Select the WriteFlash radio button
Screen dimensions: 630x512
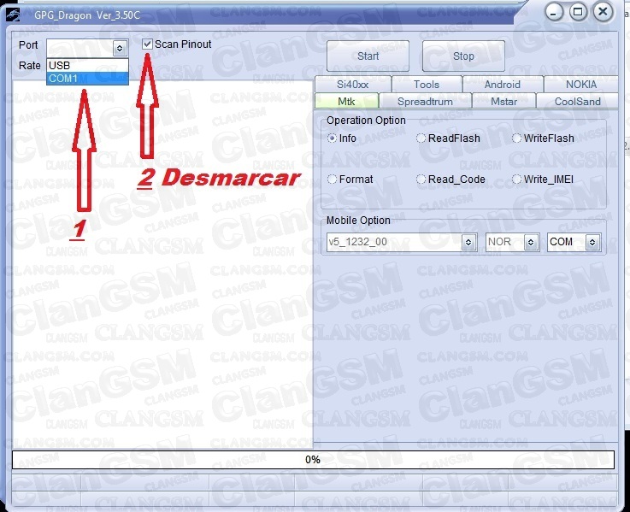tap(517, 138)
